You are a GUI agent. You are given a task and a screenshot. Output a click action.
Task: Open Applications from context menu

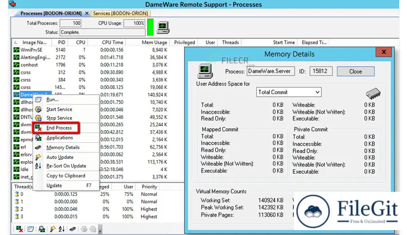[x=66, y=137]
